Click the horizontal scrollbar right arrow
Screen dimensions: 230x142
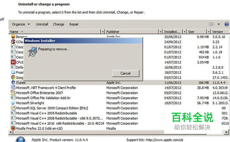(226, 132)
